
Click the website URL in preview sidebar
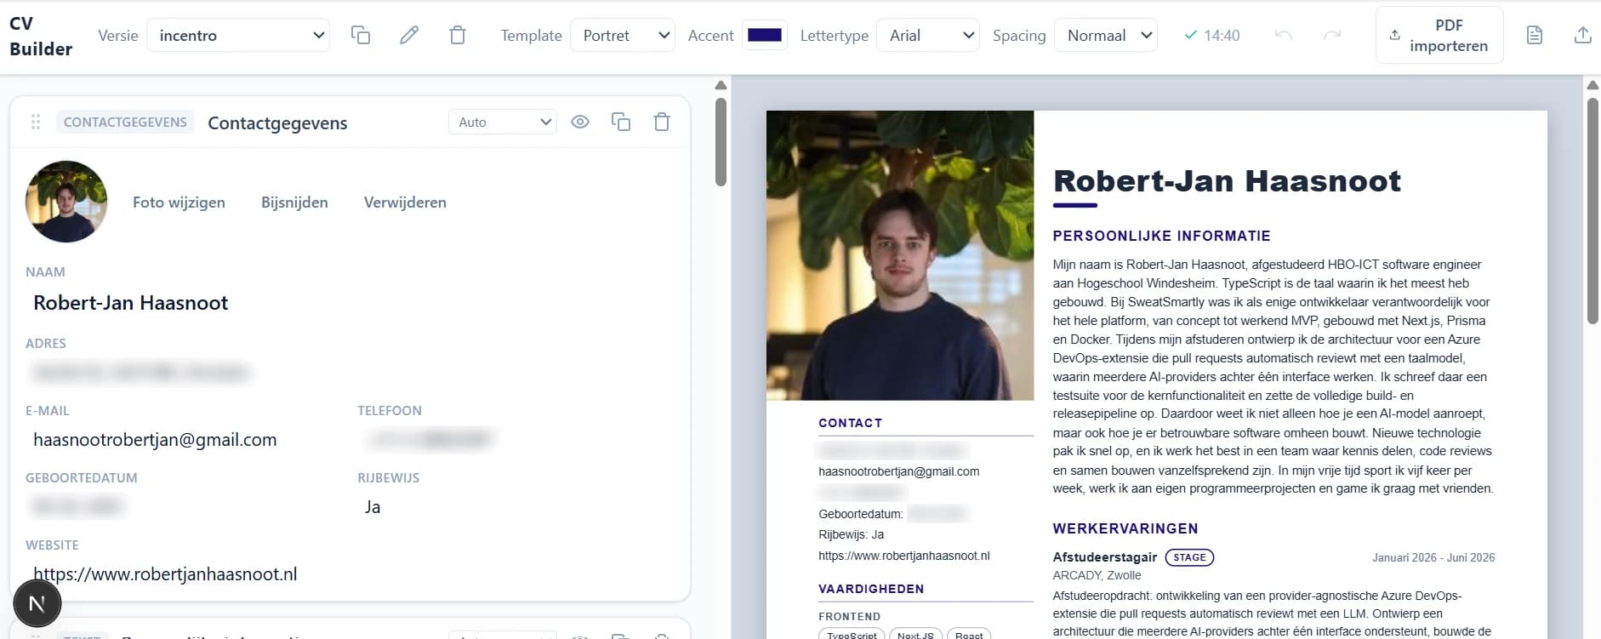(903, 556)
